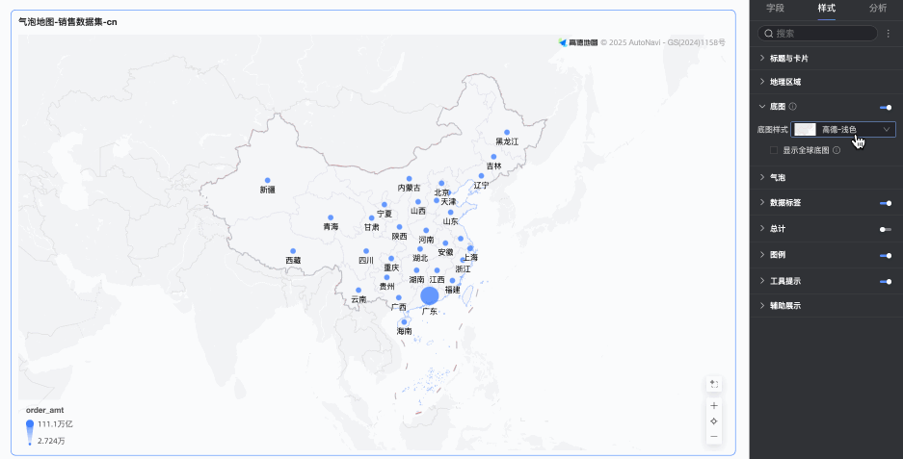Expand the 总计 section
The height and width of the screenshot is (459, 903).
(x=762, y=228)
